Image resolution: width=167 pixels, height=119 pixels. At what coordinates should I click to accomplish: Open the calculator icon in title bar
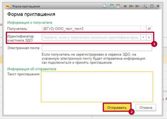pos(111,6)
